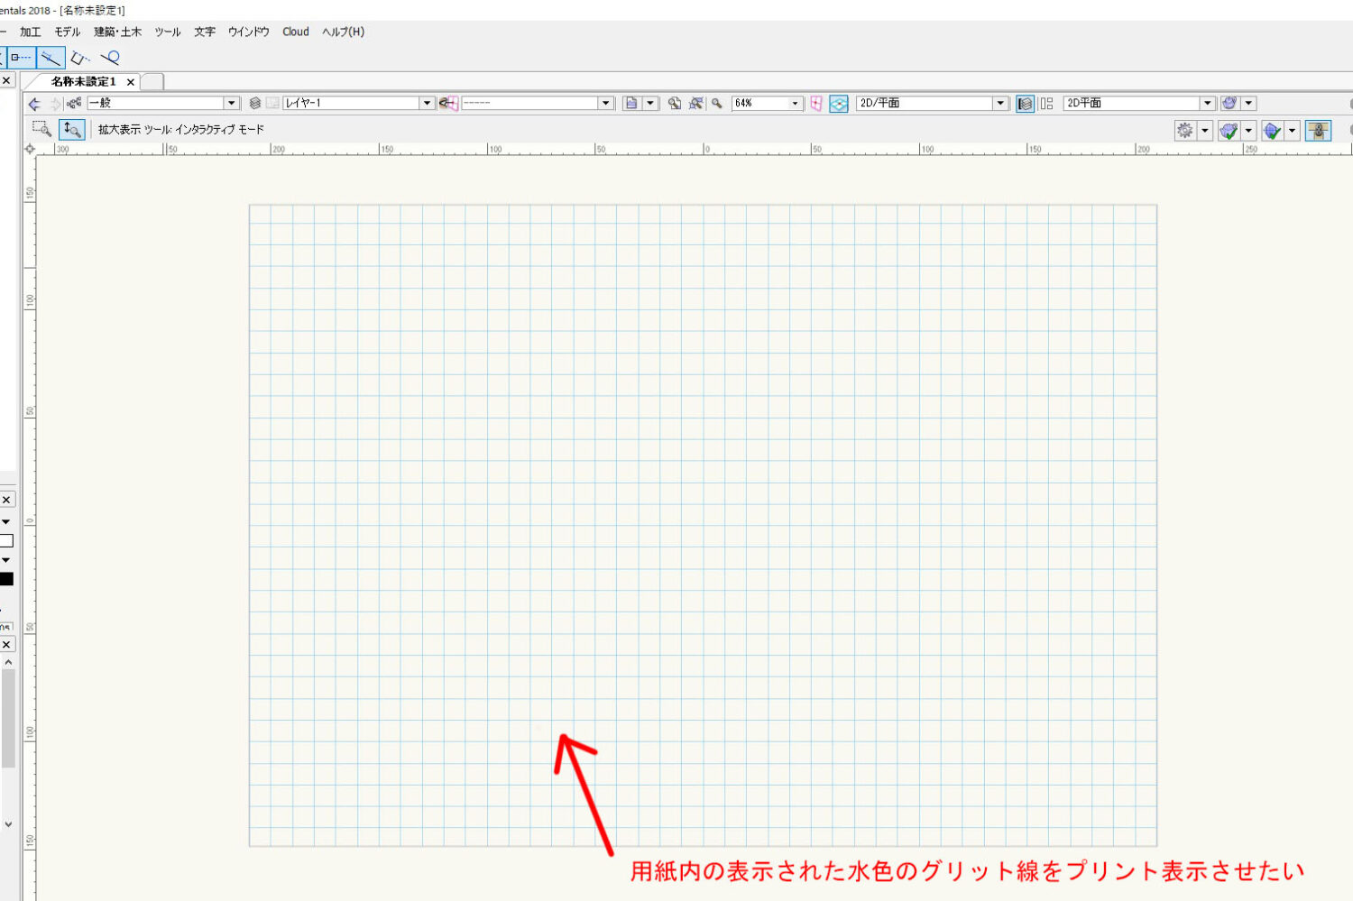1353x901 pixels.
Task: Click the teapot with green checkmark icon
Action: tap(1229, 131)
